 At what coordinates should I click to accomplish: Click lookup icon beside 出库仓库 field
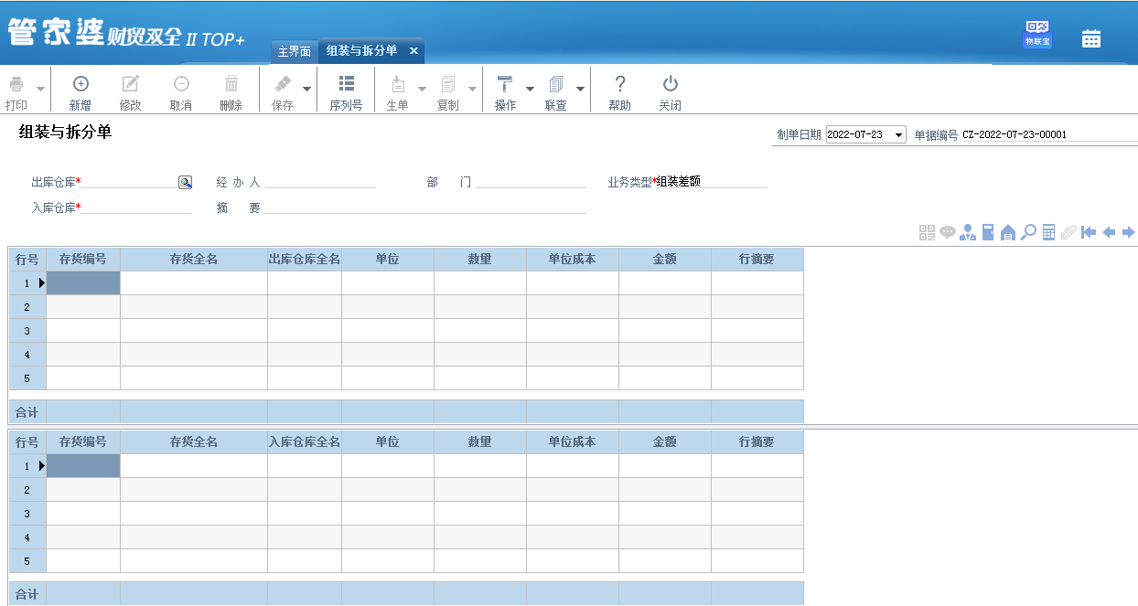click(x=185, y=182)
